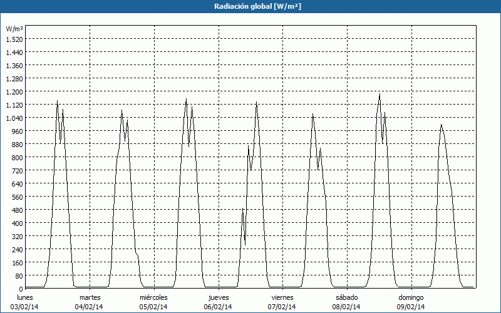Screen dimensions: 501x313
Task: Select the 80 y-axis label
Action: 19,276
